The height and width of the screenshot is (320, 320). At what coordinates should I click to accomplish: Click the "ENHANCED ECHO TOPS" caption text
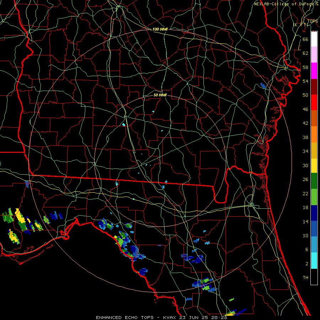[x=125, y=318]
